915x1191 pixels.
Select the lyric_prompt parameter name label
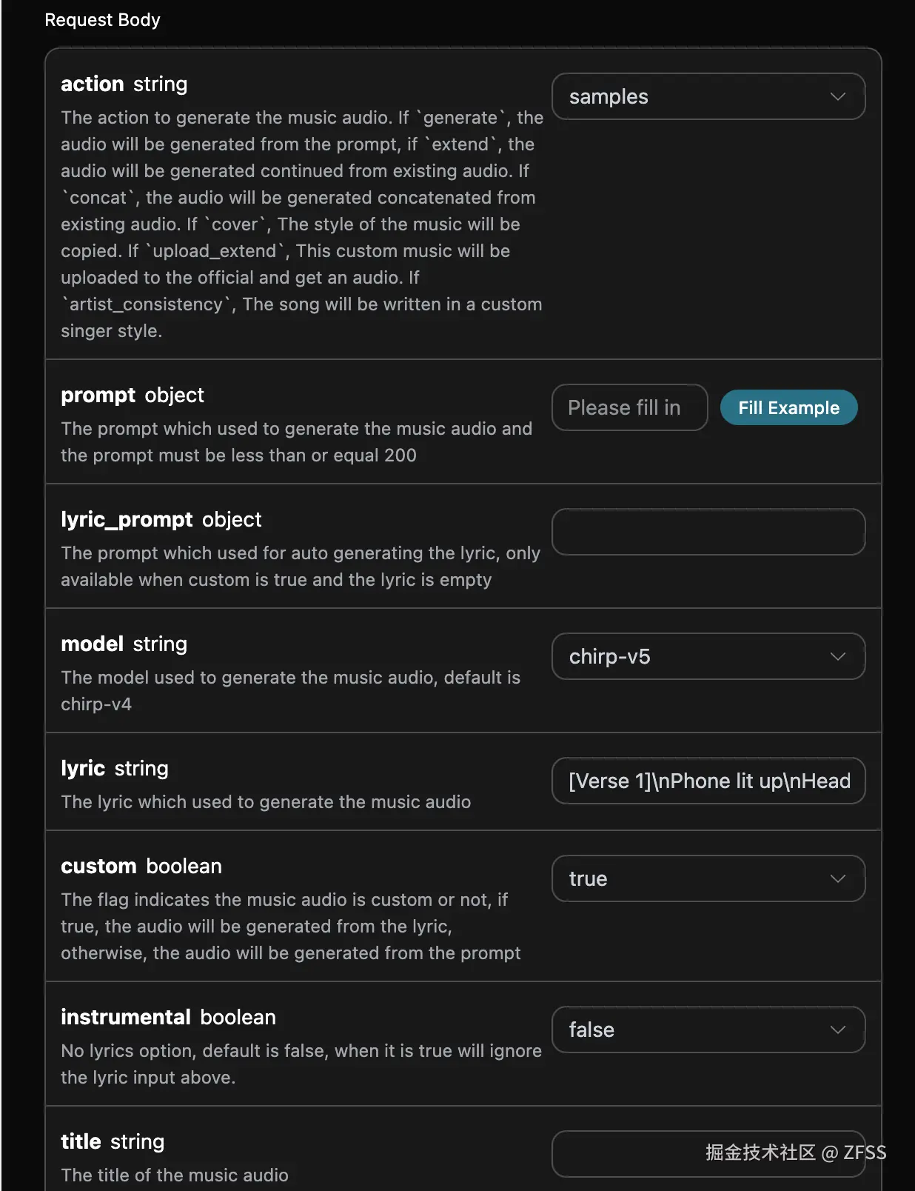coord(127,520)
